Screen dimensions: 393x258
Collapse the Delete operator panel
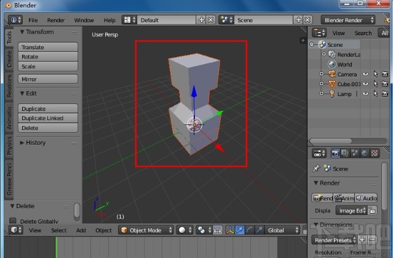tap(12, 206)
